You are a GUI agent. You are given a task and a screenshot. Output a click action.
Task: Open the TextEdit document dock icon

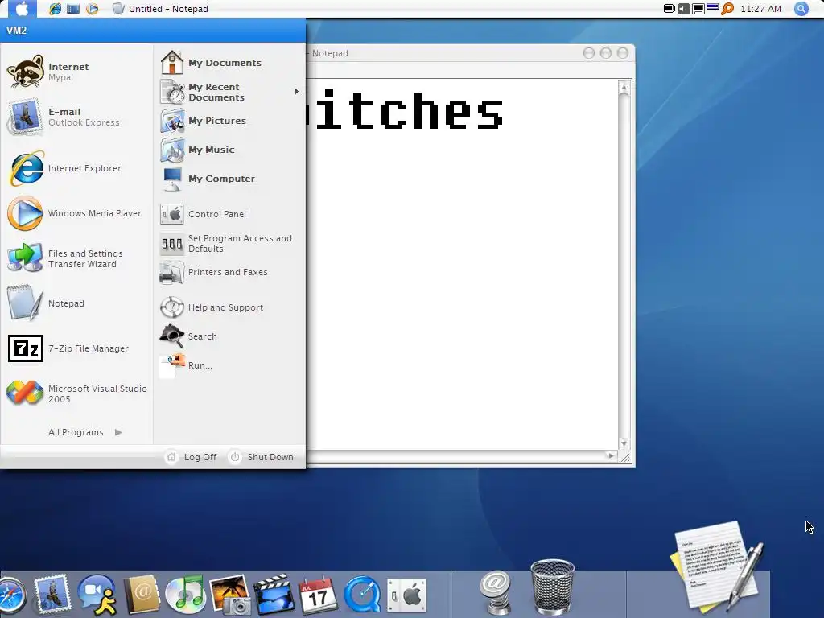[717, 567]
